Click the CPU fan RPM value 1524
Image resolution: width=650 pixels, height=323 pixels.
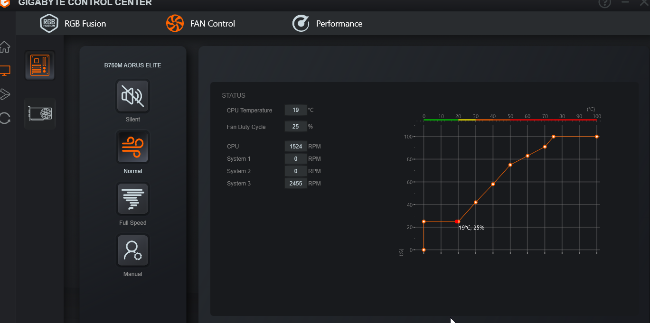click(296, 146)
